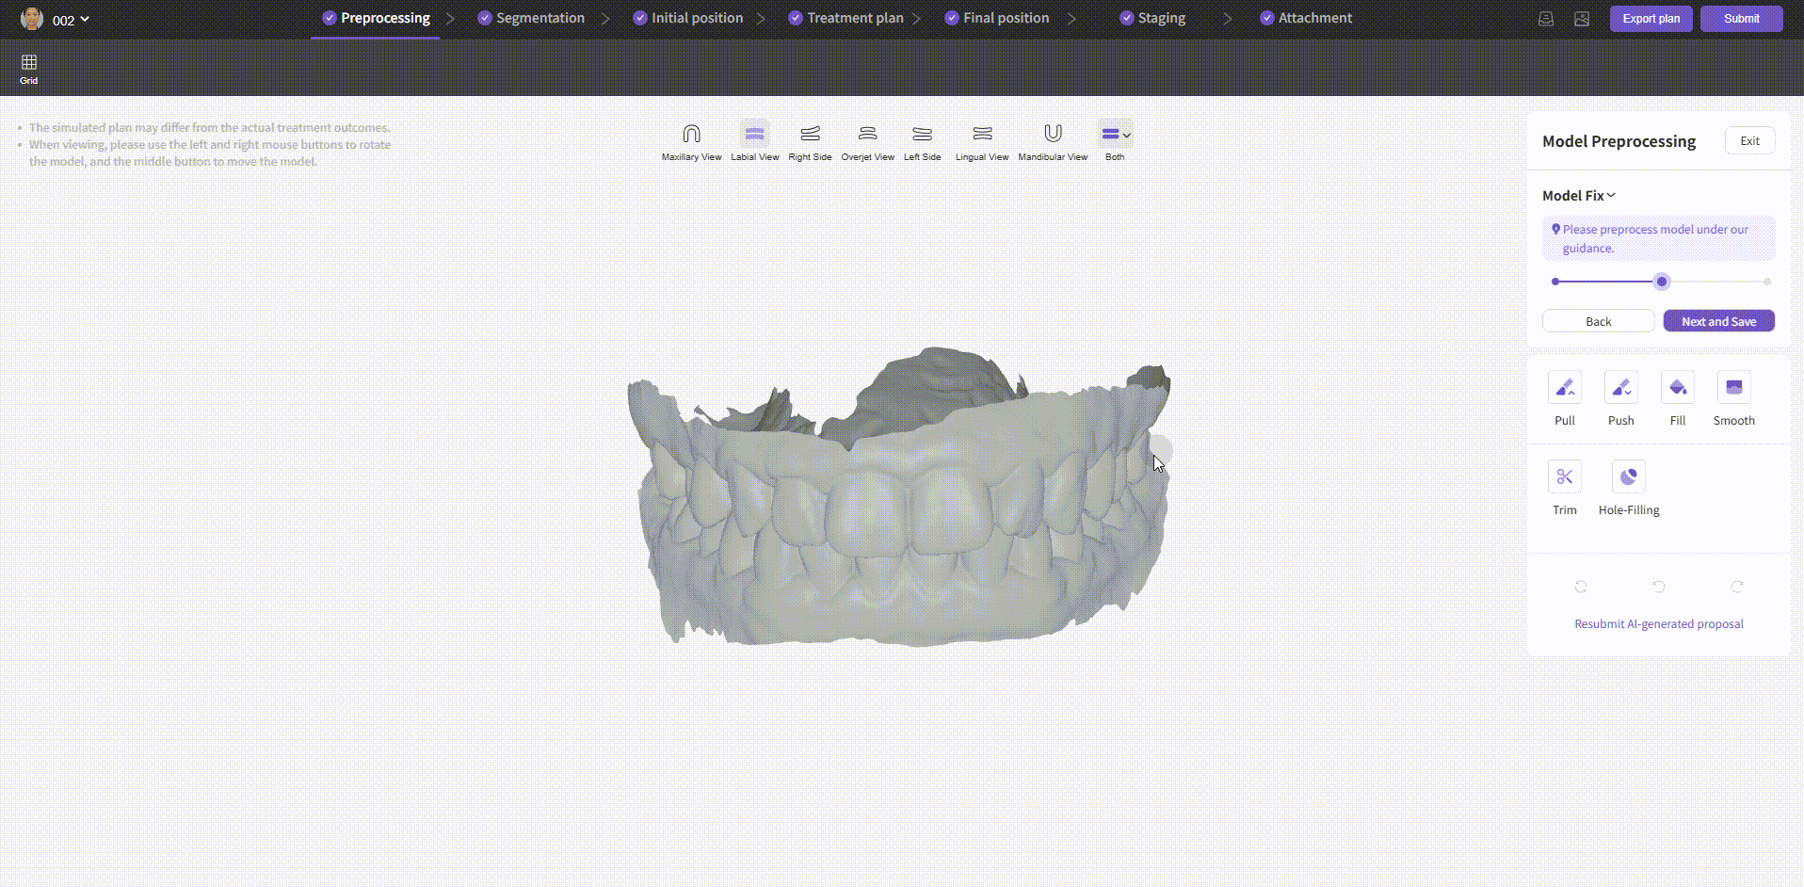Click the Submit button
Viewport: 1804px width, 887px height.
point(1741,19)
